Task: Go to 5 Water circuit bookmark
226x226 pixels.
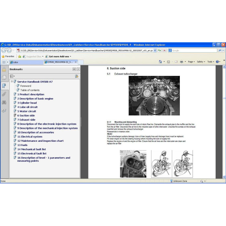Action: point(27,111)
